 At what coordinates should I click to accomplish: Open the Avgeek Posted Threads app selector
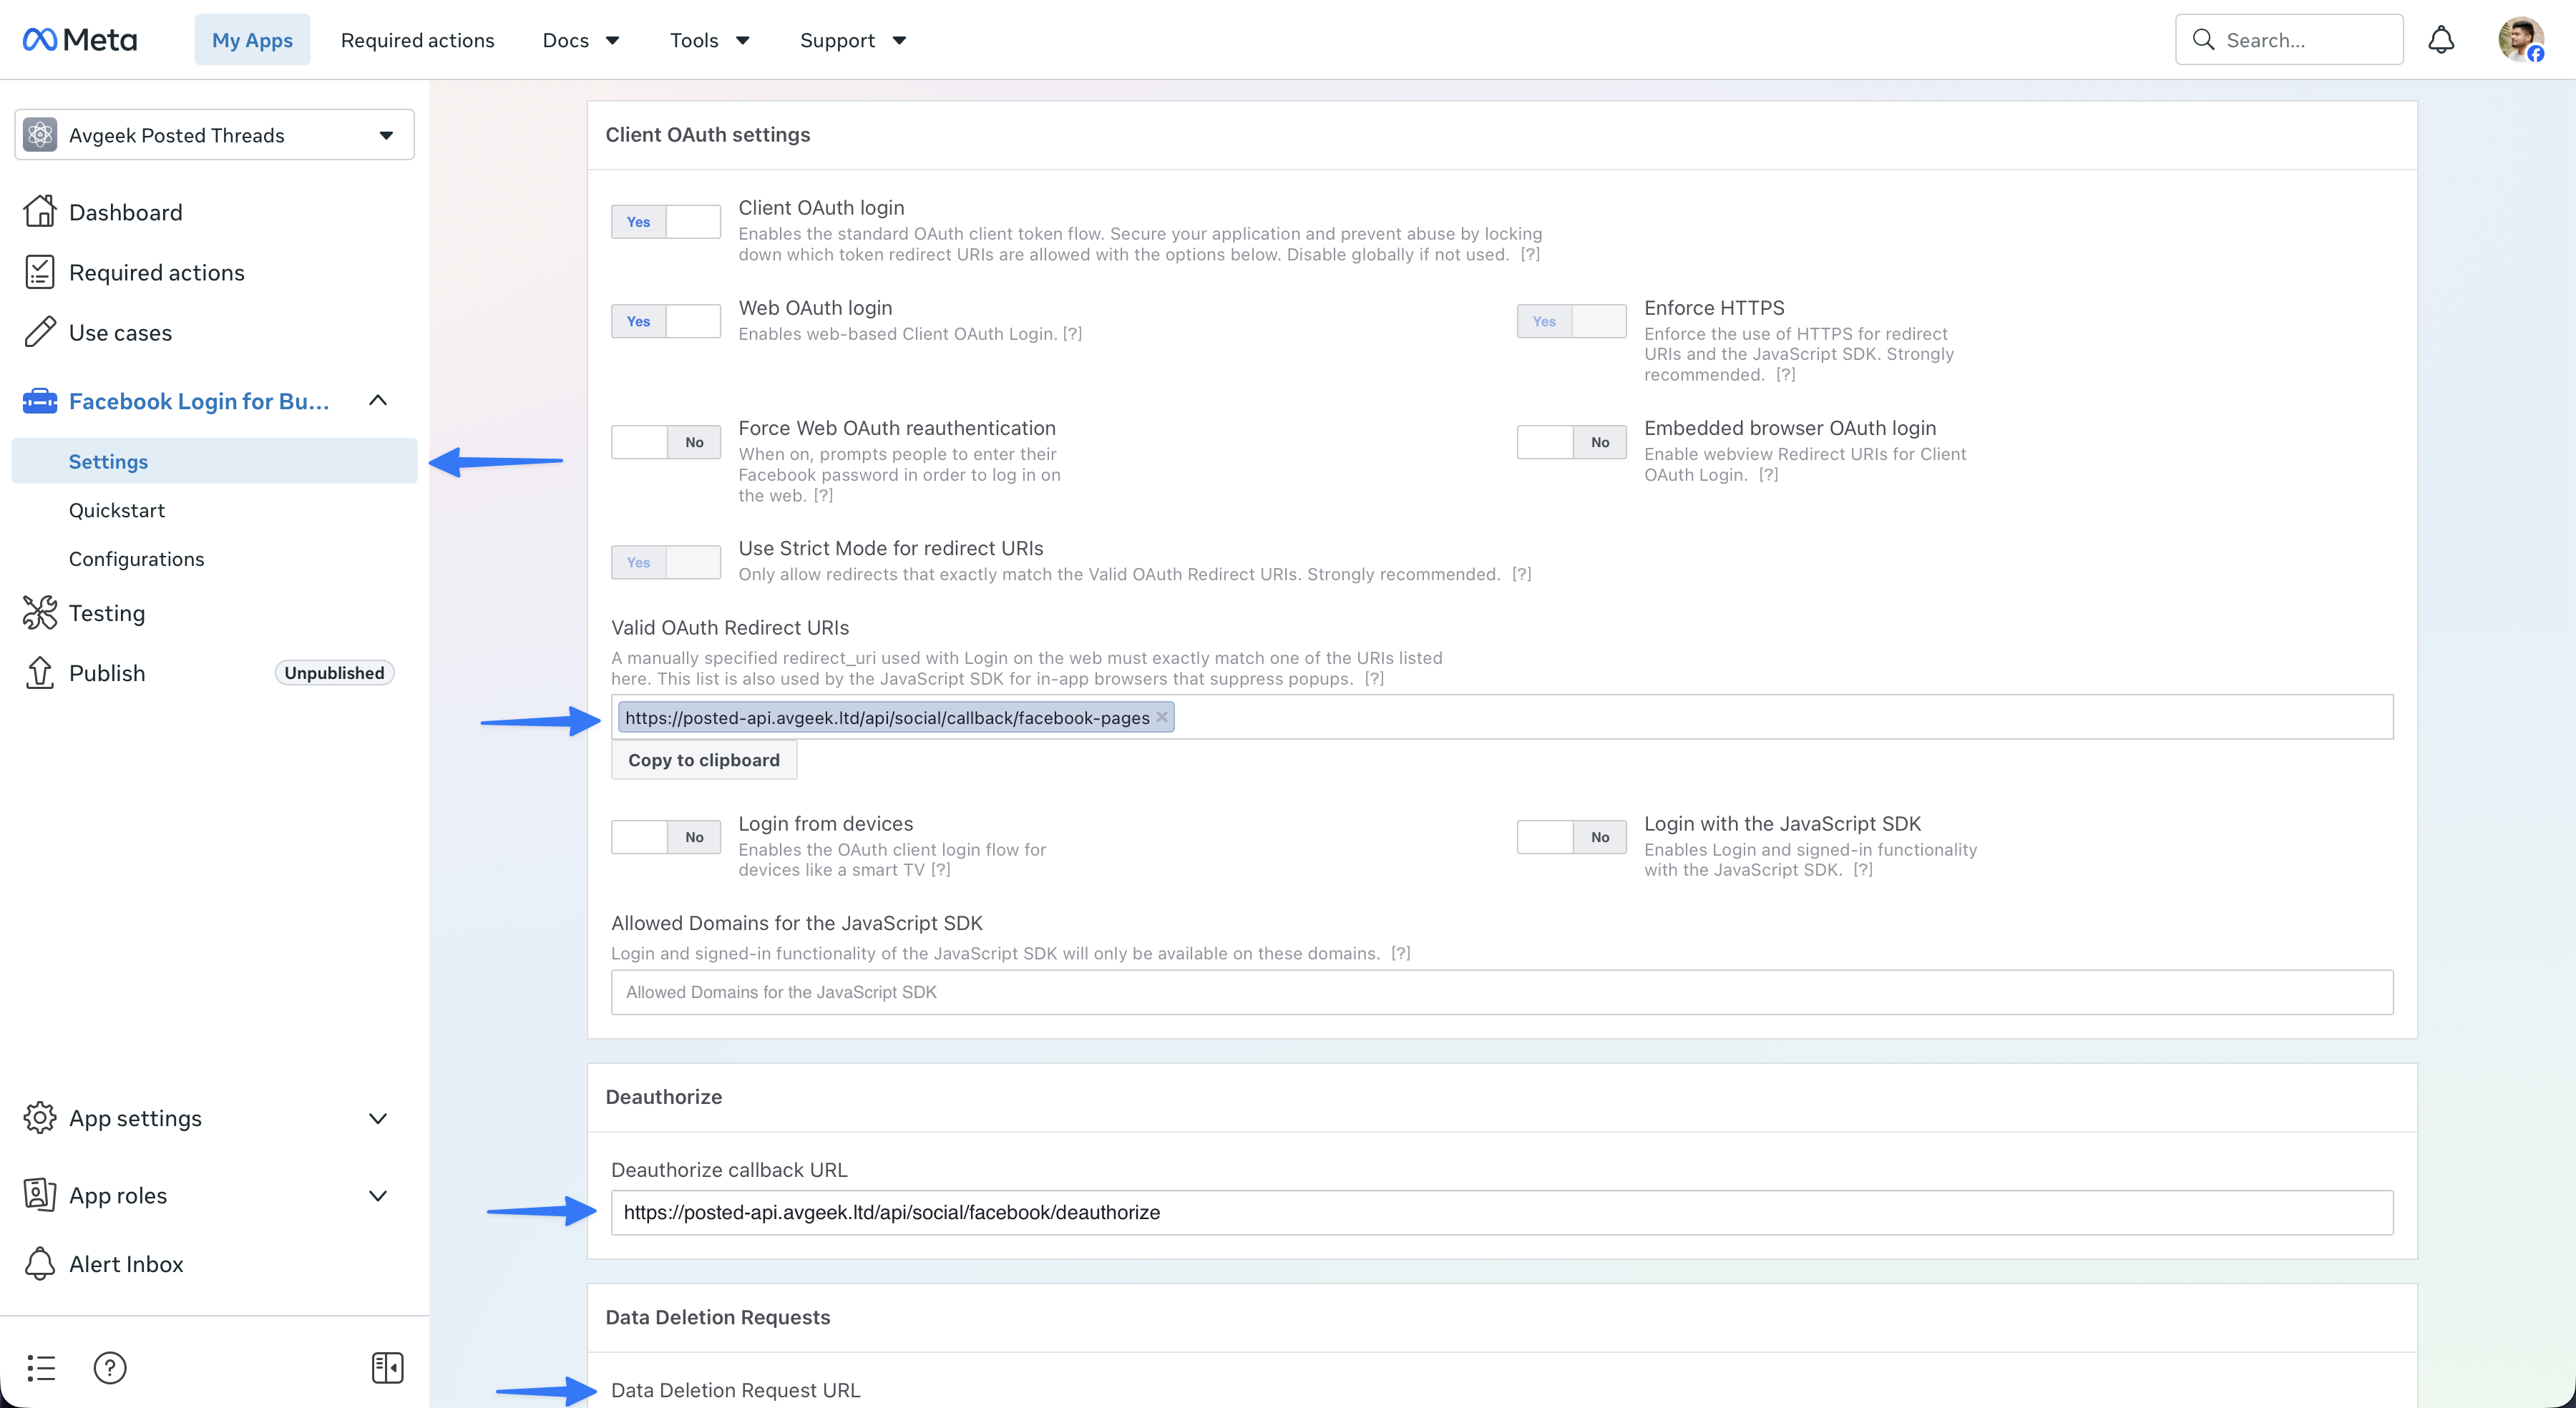(x=215, y=135)
